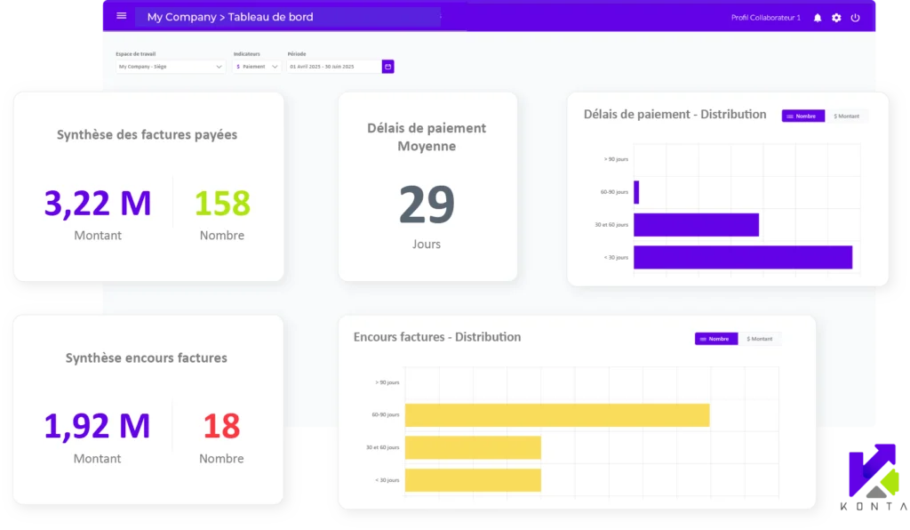Click the Konta logo
This screenshot has width=910, height=530.
click(874, 478)
